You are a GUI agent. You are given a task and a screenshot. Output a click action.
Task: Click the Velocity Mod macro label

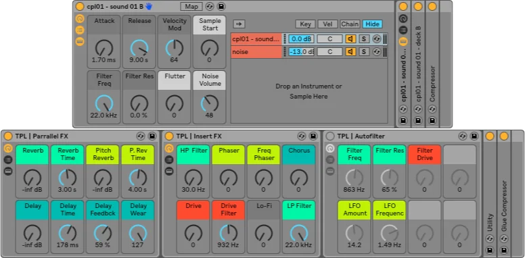tap(174, 24)
